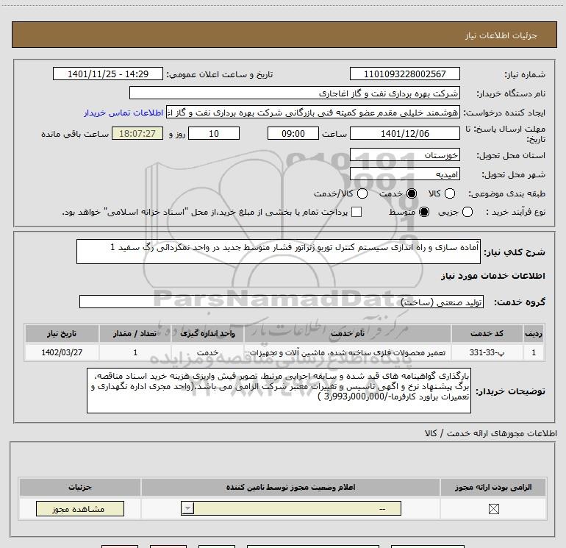Click the service group field تولید صنعتی
Screen dimensions: 566x548
click(282, 302)
